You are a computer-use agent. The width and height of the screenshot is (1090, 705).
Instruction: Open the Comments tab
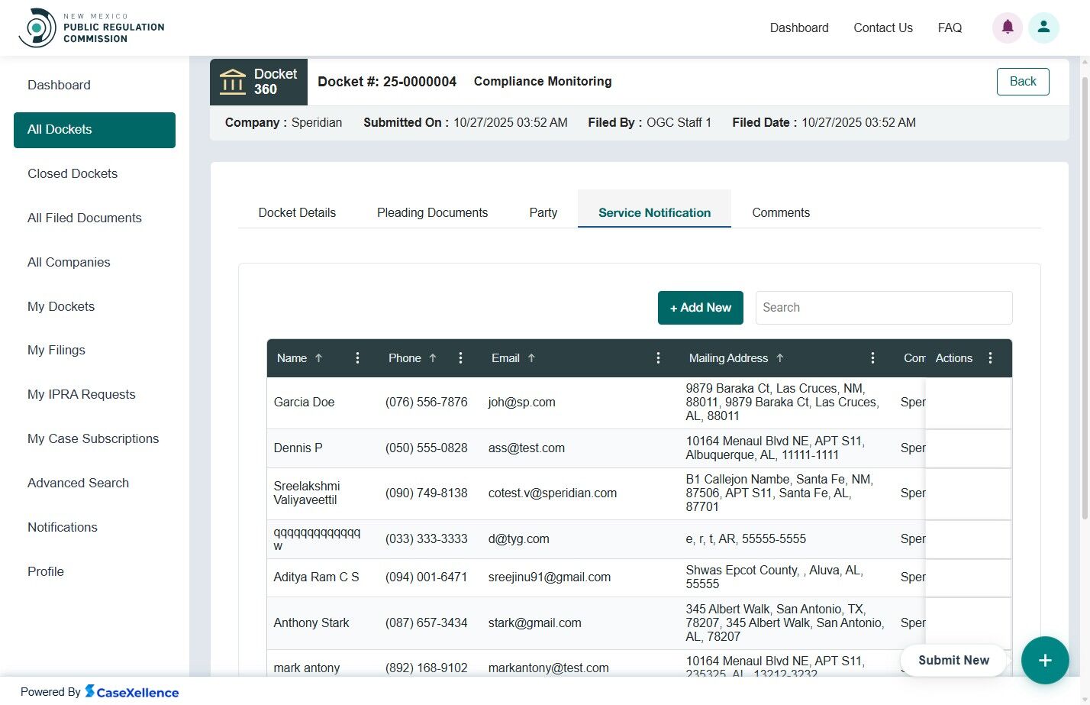(781, 213)
